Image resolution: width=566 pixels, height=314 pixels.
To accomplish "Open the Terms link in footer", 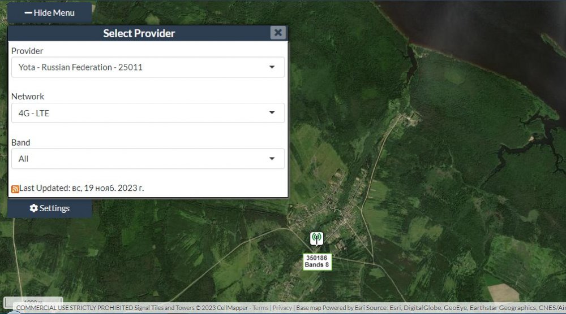I will [x=260, y=308].
